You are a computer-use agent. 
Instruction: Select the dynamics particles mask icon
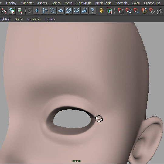[x=77, y=11]
